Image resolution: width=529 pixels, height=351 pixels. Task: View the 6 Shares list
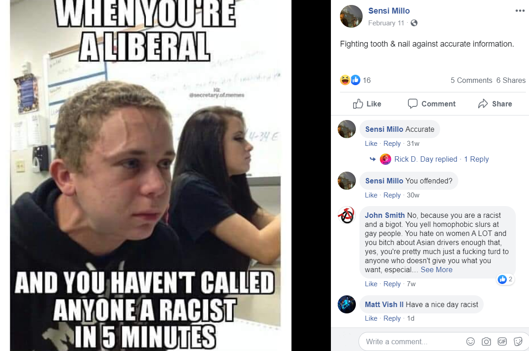click(x=511, y=80)
